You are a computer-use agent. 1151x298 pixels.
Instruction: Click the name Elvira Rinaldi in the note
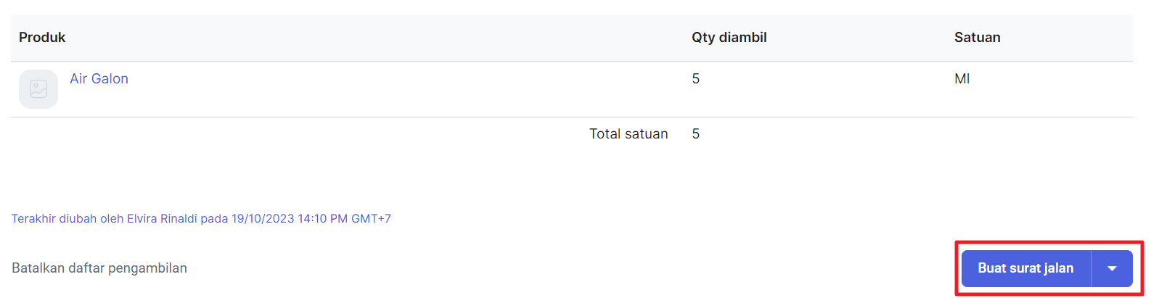coord(162,218)
